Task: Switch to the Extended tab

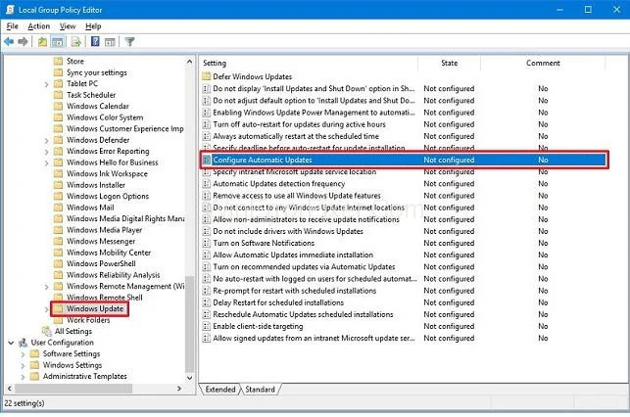Action: click(220, 390)
